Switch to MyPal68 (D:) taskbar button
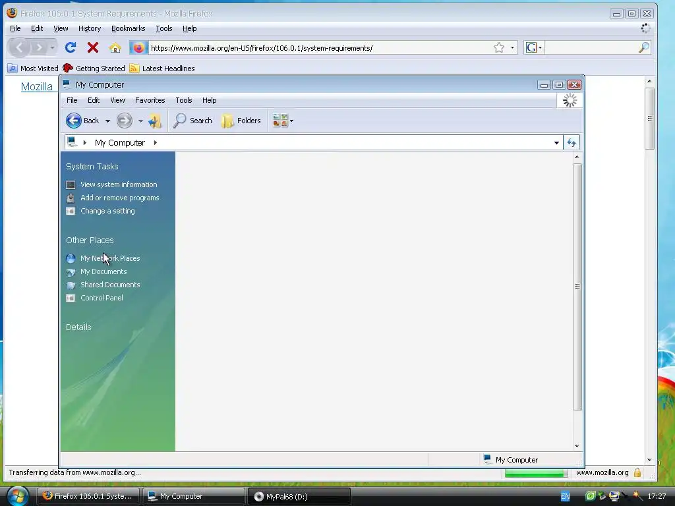This screenshot has height=506, width=675. point(299,497)
